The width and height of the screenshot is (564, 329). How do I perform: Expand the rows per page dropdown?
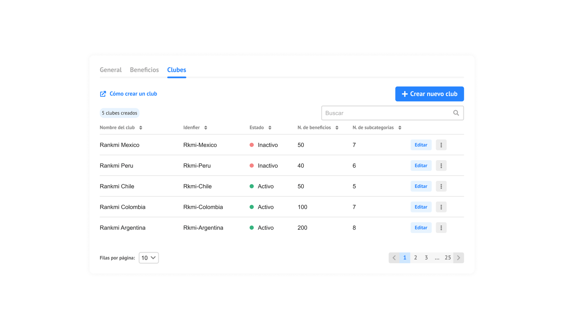click(x=149, y=258)
